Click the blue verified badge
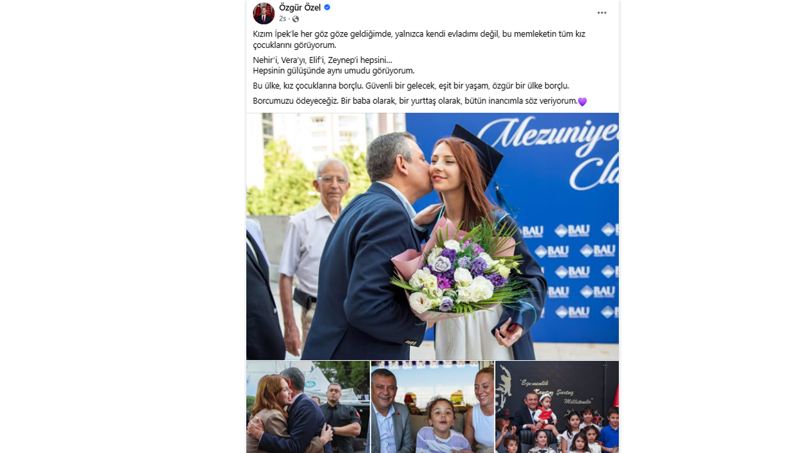 tap(327, 8)
